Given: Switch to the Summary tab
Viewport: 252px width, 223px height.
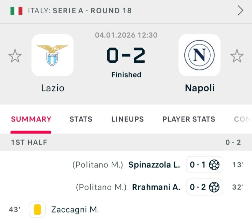Looking at the screenshot, I should [31, 119].
